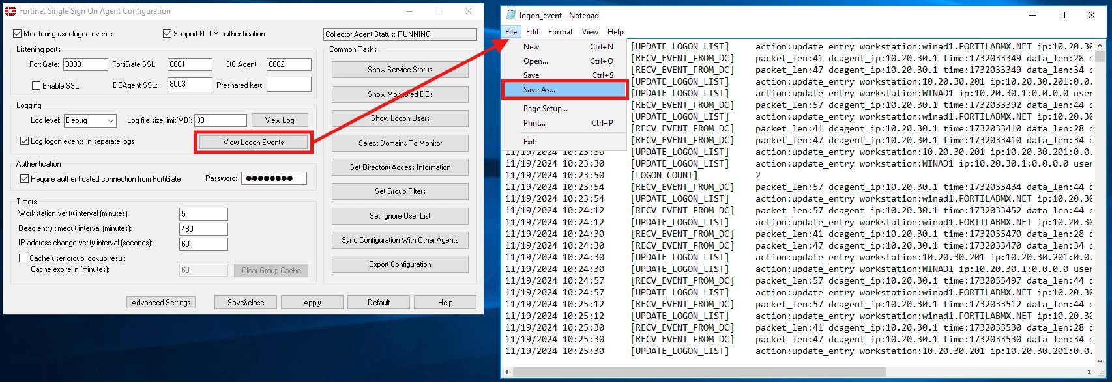Click Workstation verify interval field
Viewport: 1112px width, 382px height.
coord(203,214)
